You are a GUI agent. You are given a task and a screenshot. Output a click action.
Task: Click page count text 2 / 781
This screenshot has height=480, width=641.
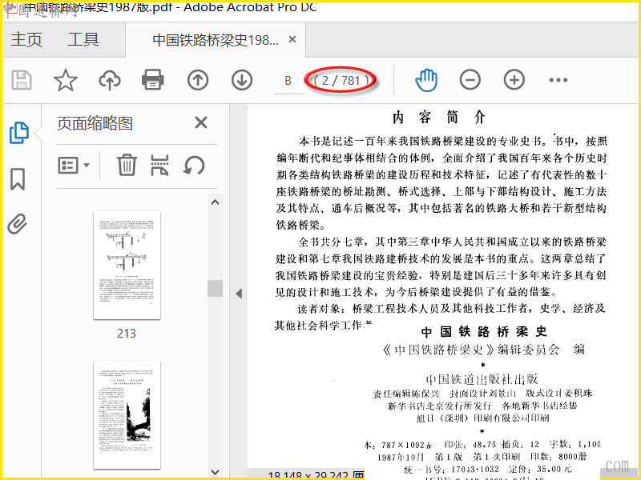340,81
